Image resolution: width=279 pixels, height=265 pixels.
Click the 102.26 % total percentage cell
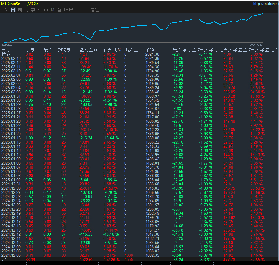(x=112, y=260)
